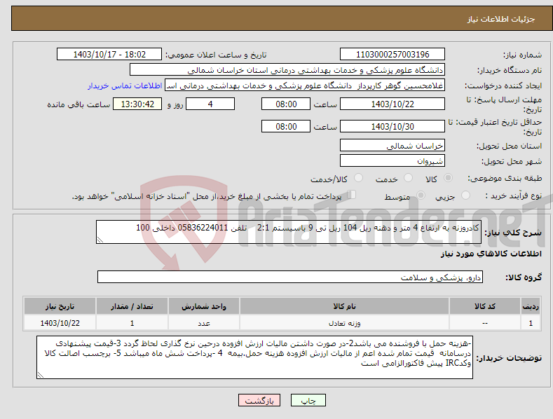Click the resize handle of description box
This screenshot has width=553, height=419.
click(x=100, y=240)
